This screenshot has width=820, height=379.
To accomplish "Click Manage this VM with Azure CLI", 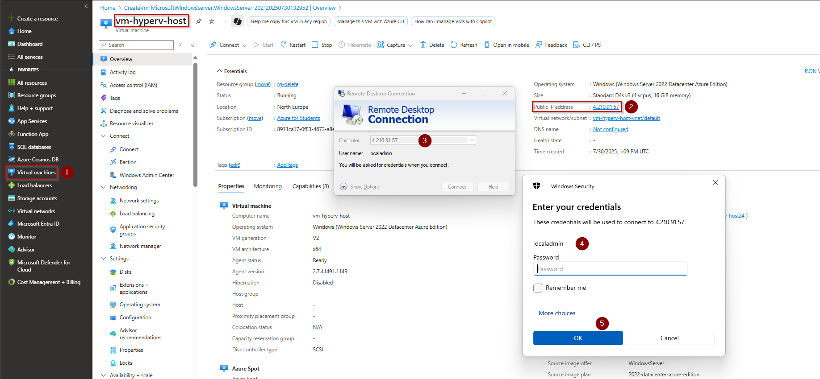I will click(371, 21).
